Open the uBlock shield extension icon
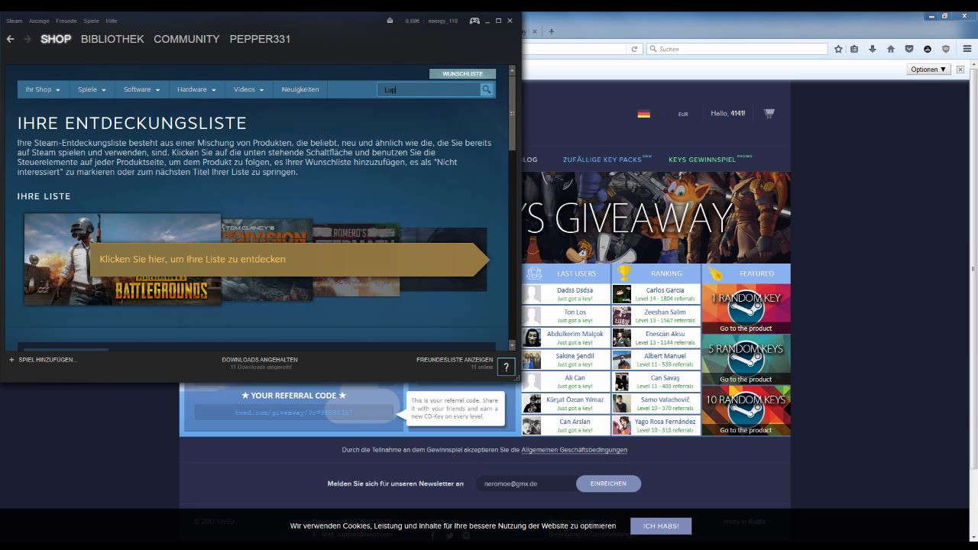 [x=946, y=49]
